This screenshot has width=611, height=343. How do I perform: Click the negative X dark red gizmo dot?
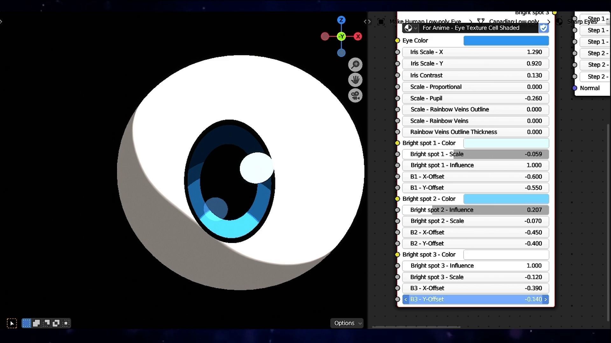point(325,37)
